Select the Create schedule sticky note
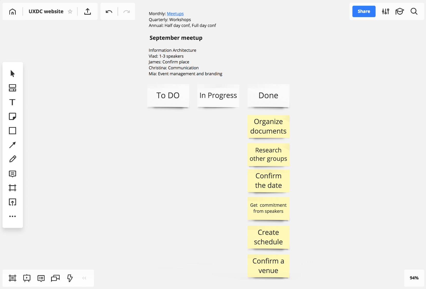The width and height of the screenshot is (426, 289). point(268,237)
